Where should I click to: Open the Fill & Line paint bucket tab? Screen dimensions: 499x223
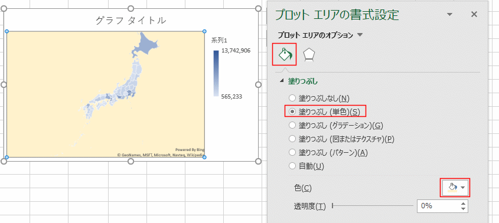[x=285, y=55]
